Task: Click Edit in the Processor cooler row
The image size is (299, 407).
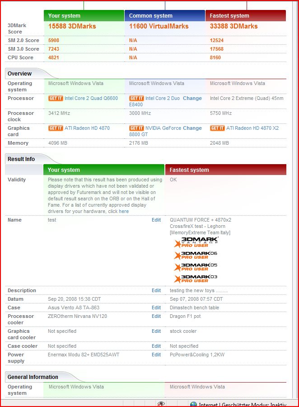Action: tap(156, 316)
